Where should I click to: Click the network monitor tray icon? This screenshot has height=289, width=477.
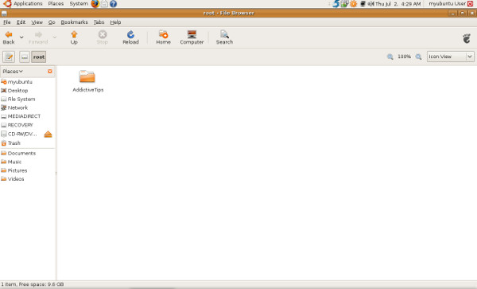click(x=363, y=4)
